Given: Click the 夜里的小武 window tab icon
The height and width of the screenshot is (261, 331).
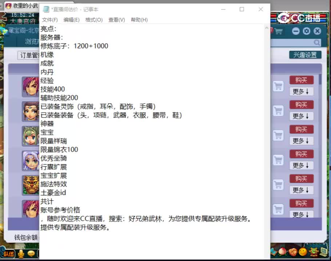Looking at the screenshot, I should (8, 6).
